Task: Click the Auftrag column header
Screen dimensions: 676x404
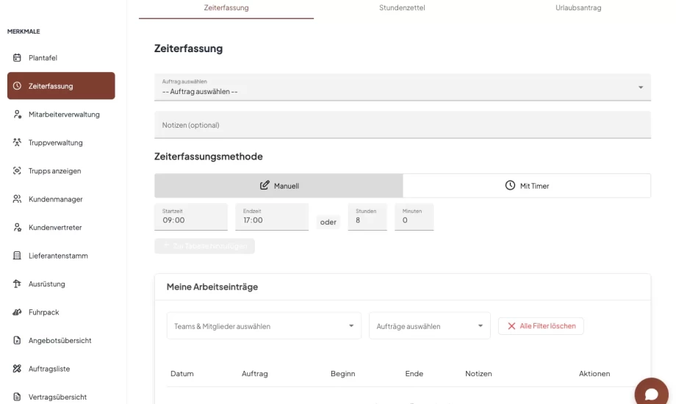Action: point(255,373)
